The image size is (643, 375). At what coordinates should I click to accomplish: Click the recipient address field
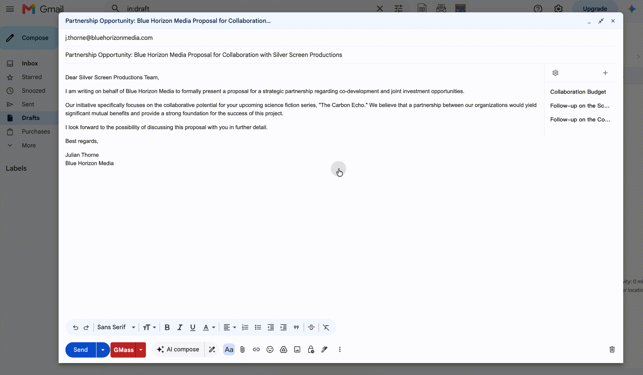pos(341,38)
